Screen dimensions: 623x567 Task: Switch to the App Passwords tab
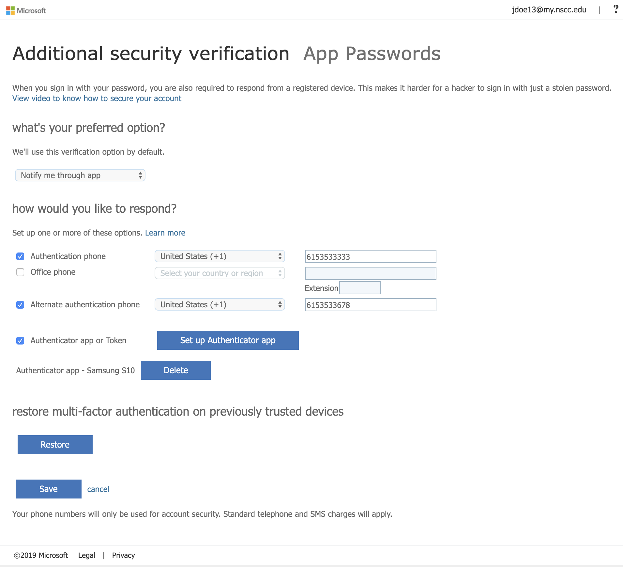point(372,53)
